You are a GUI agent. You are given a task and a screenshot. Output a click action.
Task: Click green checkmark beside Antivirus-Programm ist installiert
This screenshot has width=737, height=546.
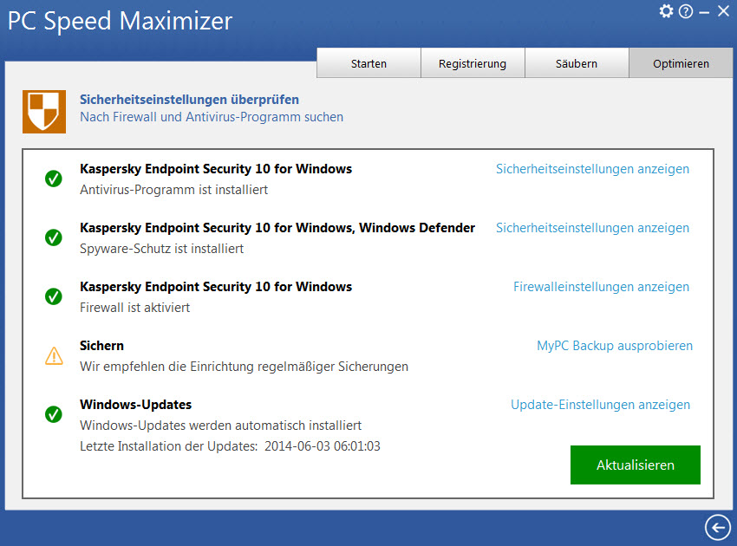(54, 179)
